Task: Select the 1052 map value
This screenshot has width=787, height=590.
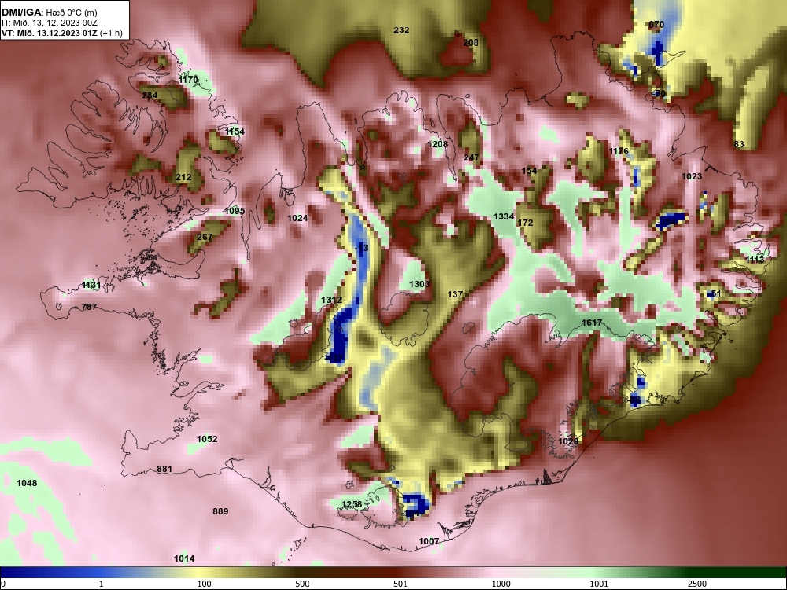Action: pos(207,440)
